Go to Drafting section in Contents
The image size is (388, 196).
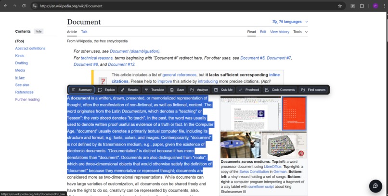[21, 63]
